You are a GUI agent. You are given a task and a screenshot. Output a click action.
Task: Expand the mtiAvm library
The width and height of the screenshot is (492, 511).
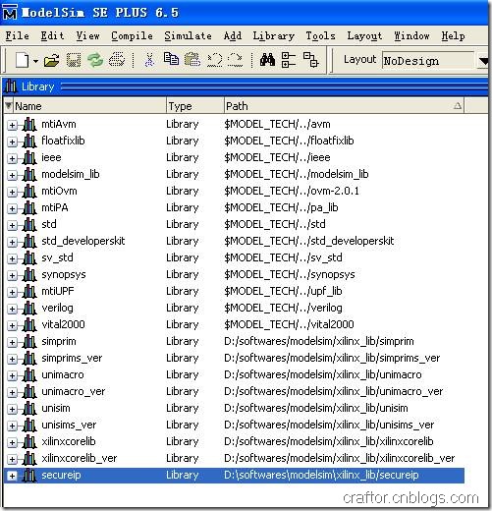12,125
